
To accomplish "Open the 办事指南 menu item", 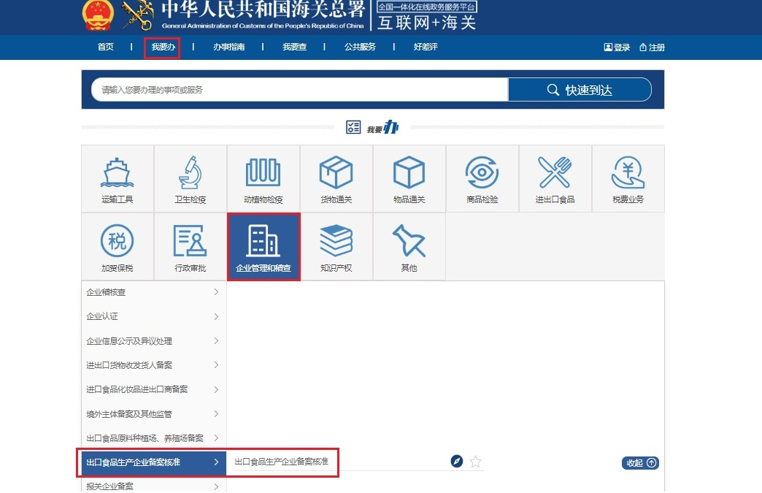I will tap(229, 47).
